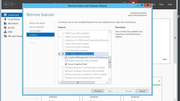The width and height of the screenshot is (180, 101).
Task: Select Desktop Experience (Not installed) row
Action: (x=83, y=61)
